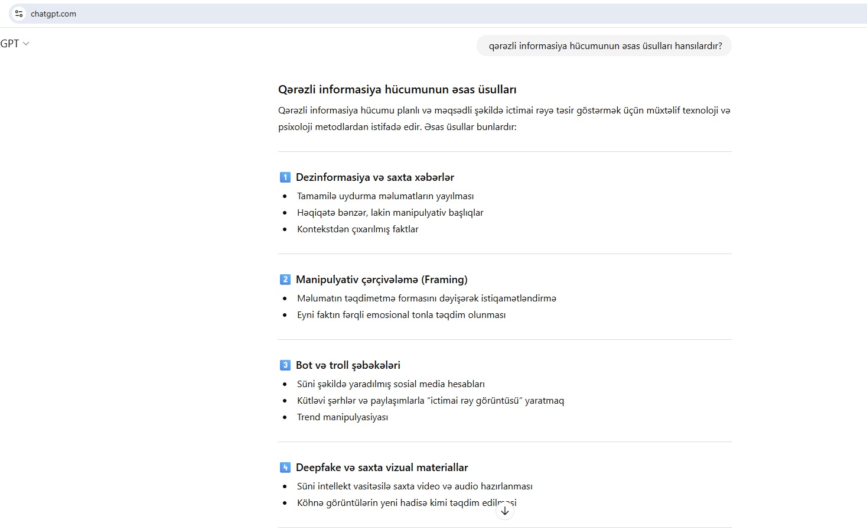This screenshot has width=867, height=529.
Task: Click the main heading "Qərəzli informasiya hücumunun əsas üsulları"
Action: (x=397, y=90)
